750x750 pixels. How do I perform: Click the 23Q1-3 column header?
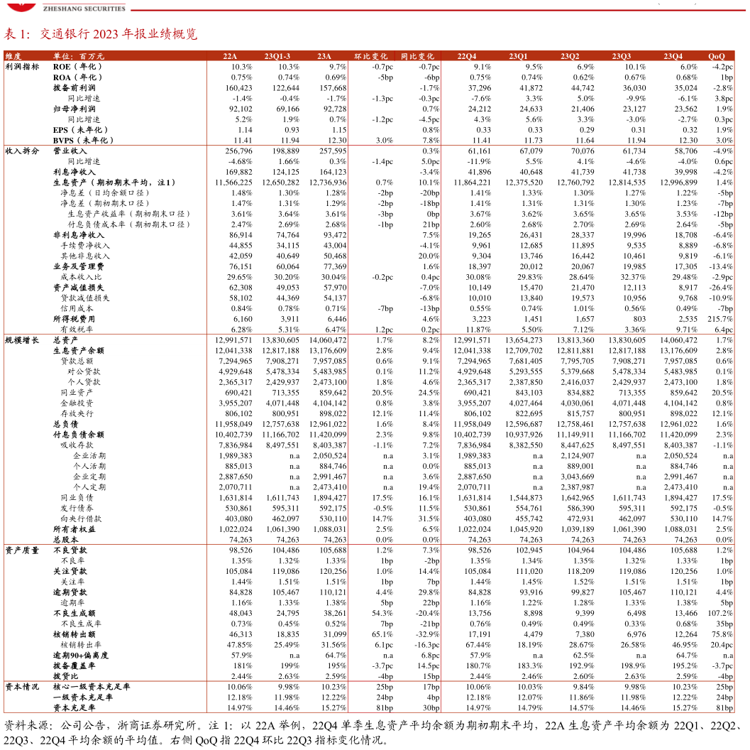click(x=277, y=57)
